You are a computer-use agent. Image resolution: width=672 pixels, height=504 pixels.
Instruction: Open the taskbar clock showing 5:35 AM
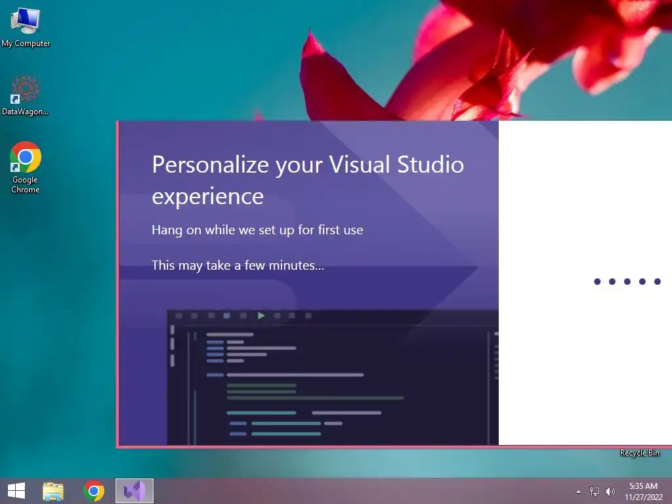tap(643, 491)
